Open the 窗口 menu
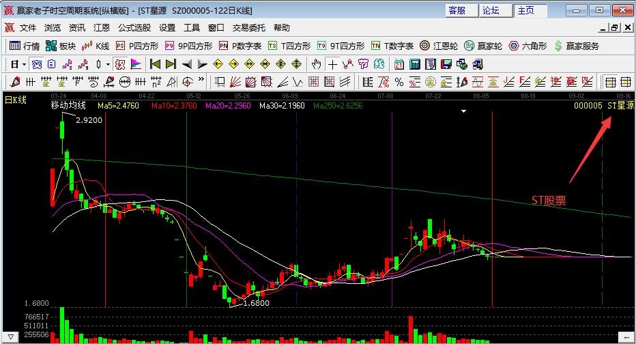The image size is (636, 344). pyautogui.click(x=216, y=27)
